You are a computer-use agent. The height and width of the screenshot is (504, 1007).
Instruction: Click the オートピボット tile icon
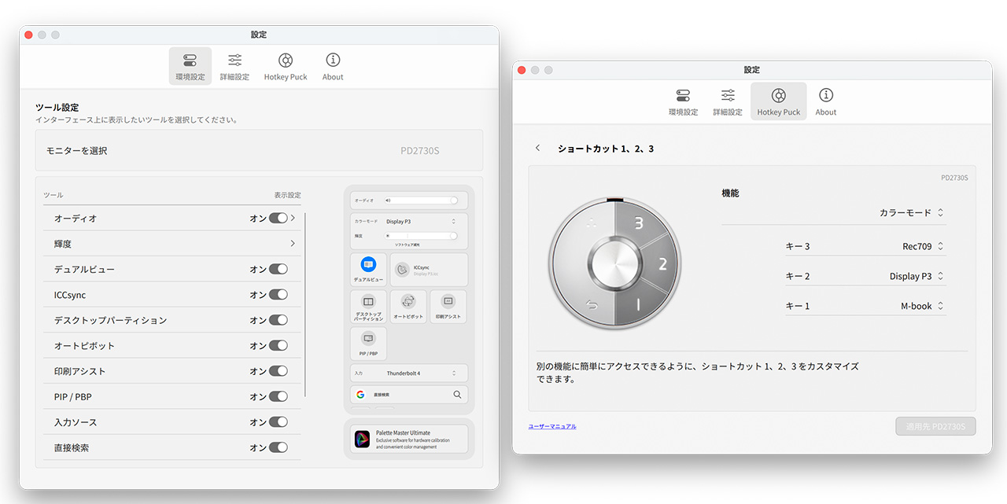pyautogui.click(x=408, y=302)
